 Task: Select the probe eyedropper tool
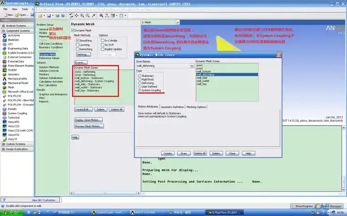(94, 15)
